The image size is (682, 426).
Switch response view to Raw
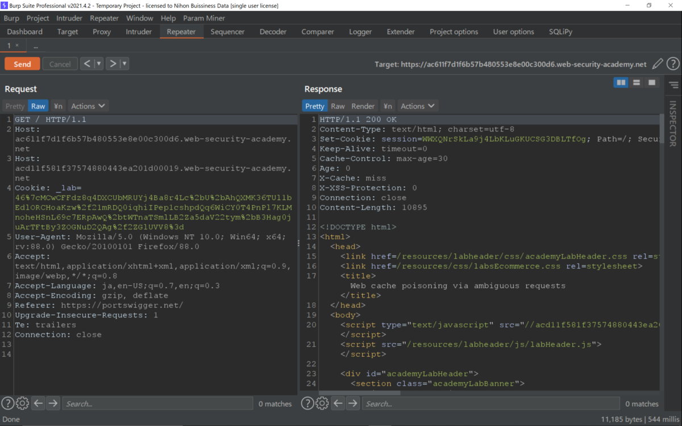click(338, 106)
